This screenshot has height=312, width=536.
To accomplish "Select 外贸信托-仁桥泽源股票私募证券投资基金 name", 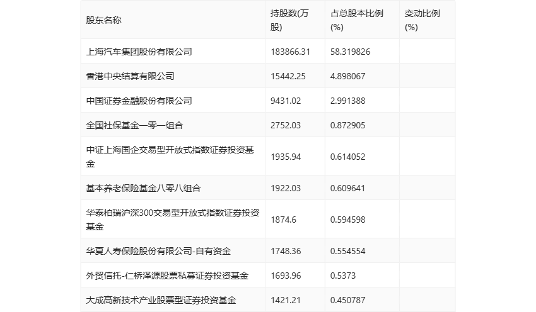I will coord(167,276).
